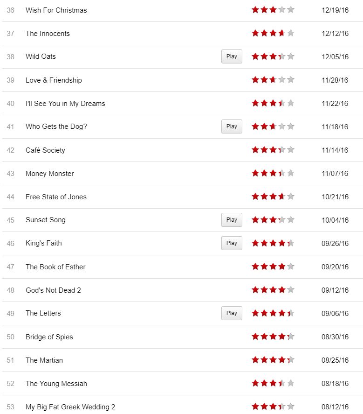This screenshot has height=414, width=363.
Task: Rate The Martian three stars
Action: pyautogui.click(x=273, y=360)
